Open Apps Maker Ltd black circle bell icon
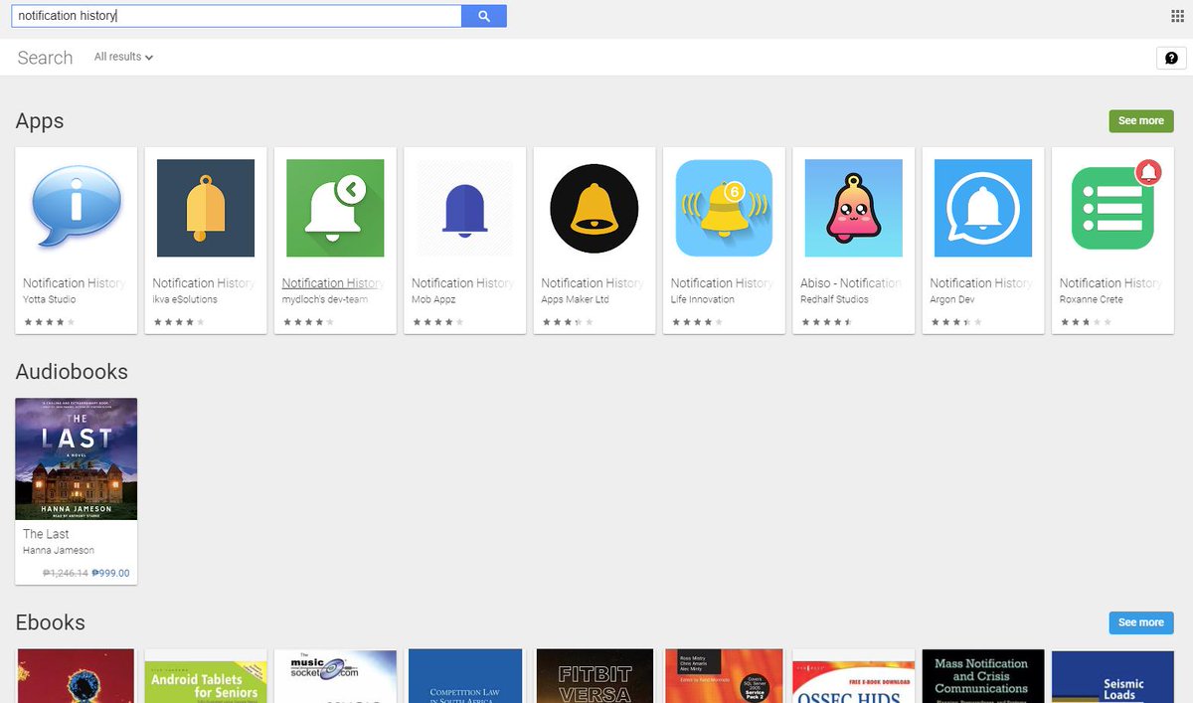This screenshot has width=1193, height=703. click(595, 208)
